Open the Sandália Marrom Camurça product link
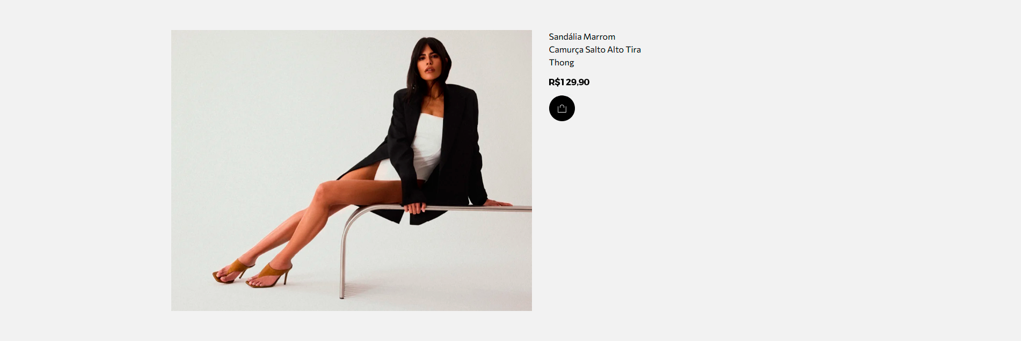Viewport: 1021px width, 341px height. 594,49
